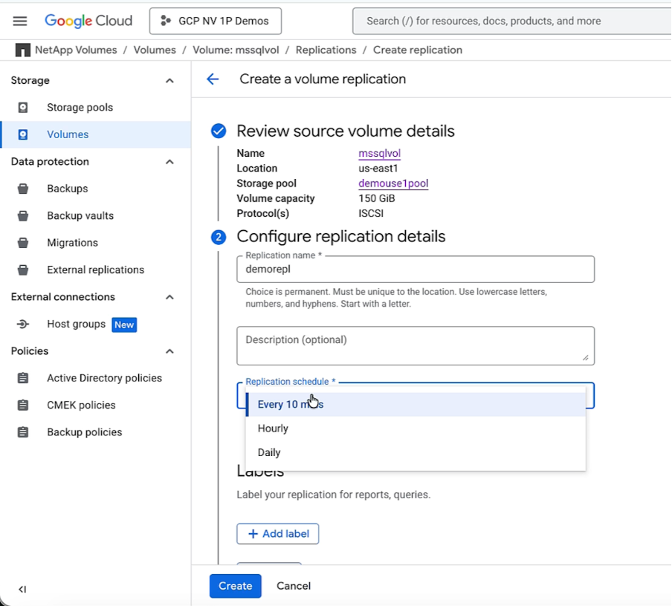Click the New badge beside Host groups
This screenshot has width=672, height=606.
point(124,325)
